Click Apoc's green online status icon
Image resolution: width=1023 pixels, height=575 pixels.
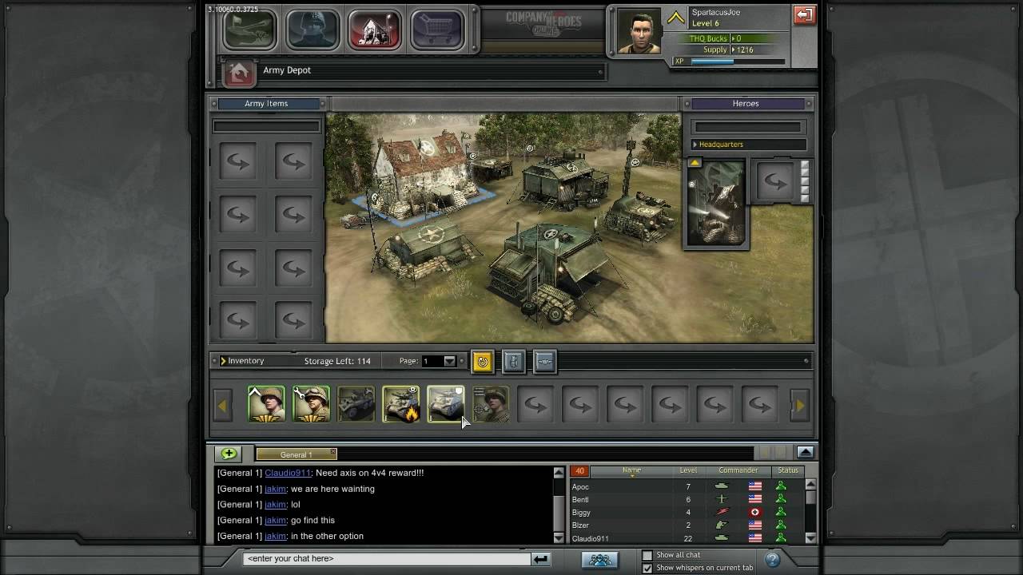click(781, 486)
